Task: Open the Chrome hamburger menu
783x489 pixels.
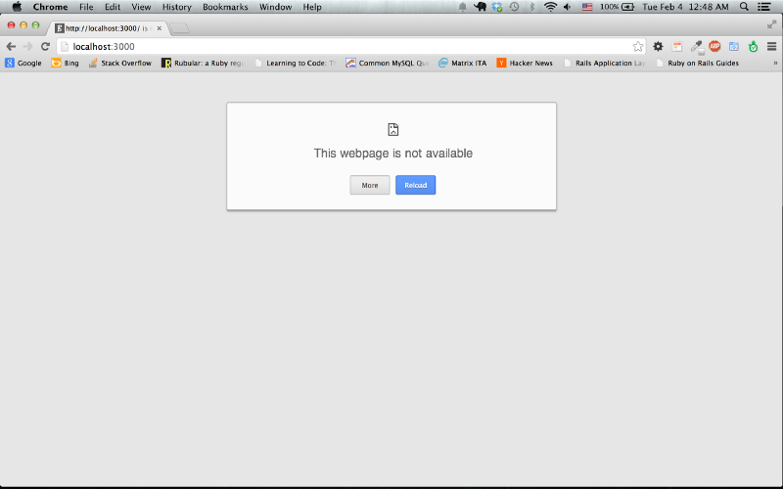Action: (x=771, y=46)
